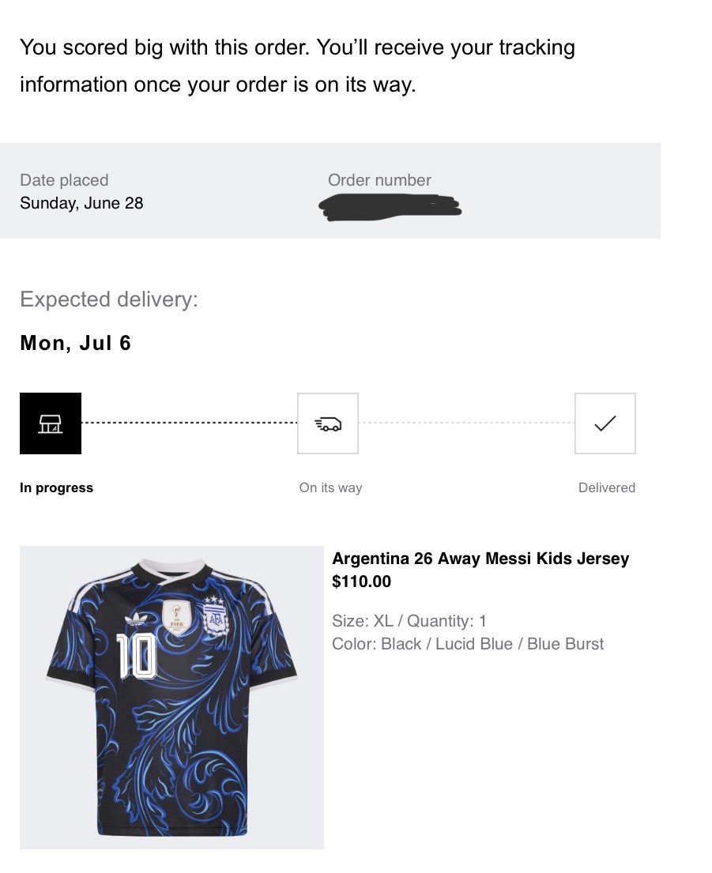Click the Mon, Jul 6 delivery date
The width and height of the screenshot is (712, 873).
click(x=75, y=343)
